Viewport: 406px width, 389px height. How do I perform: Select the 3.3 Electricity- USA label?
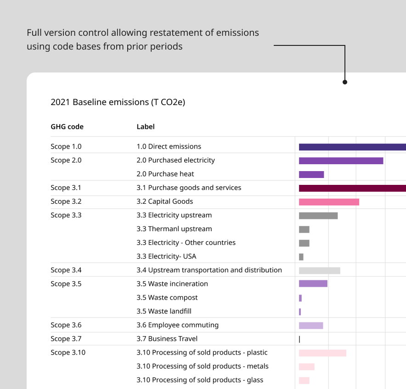click(166, 256)
